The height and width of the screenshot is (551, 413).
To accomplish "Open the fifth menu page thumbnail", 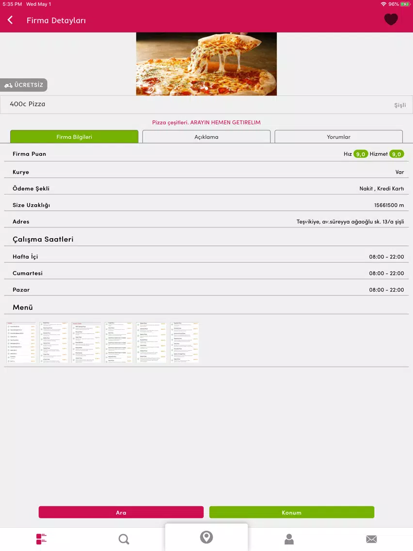I will tap(151, 342).
